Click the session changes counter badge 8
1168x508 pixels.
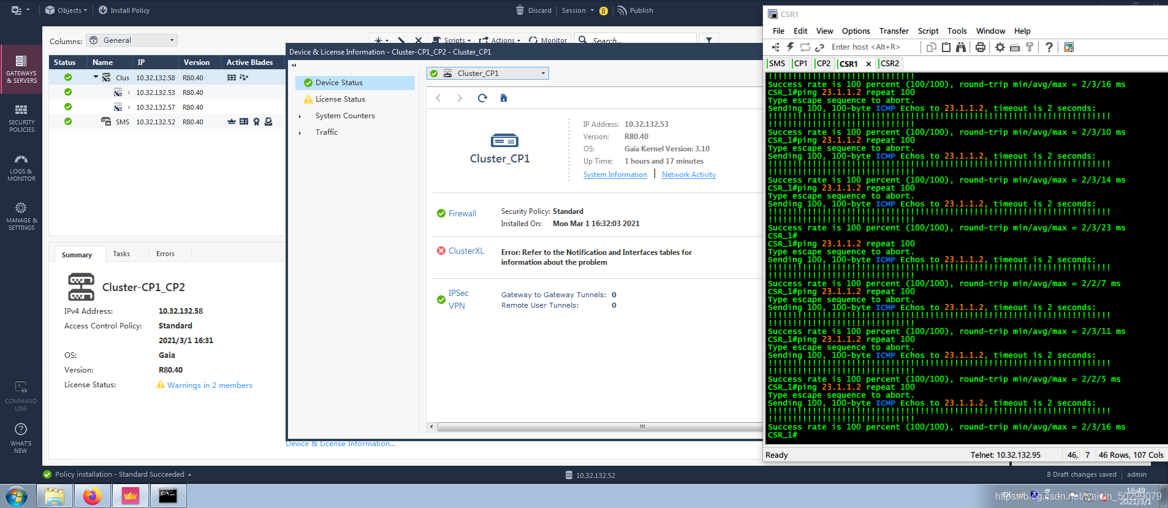(x=604, y=11)
